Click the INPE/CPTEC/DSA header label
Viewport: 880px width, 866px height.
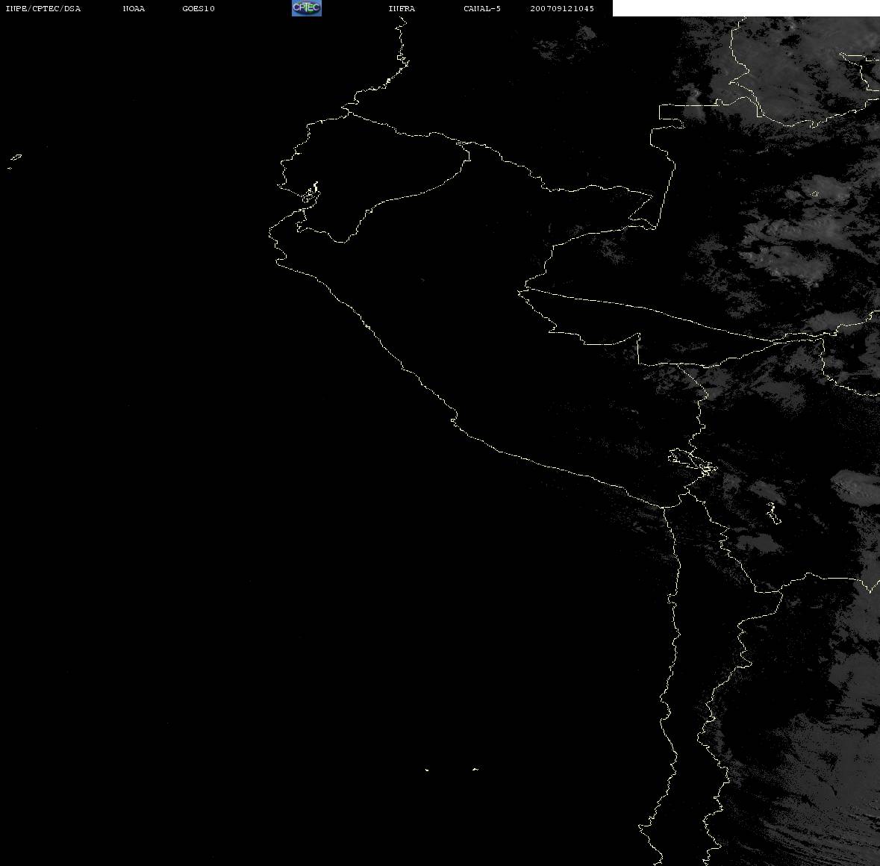coord(43,8)
